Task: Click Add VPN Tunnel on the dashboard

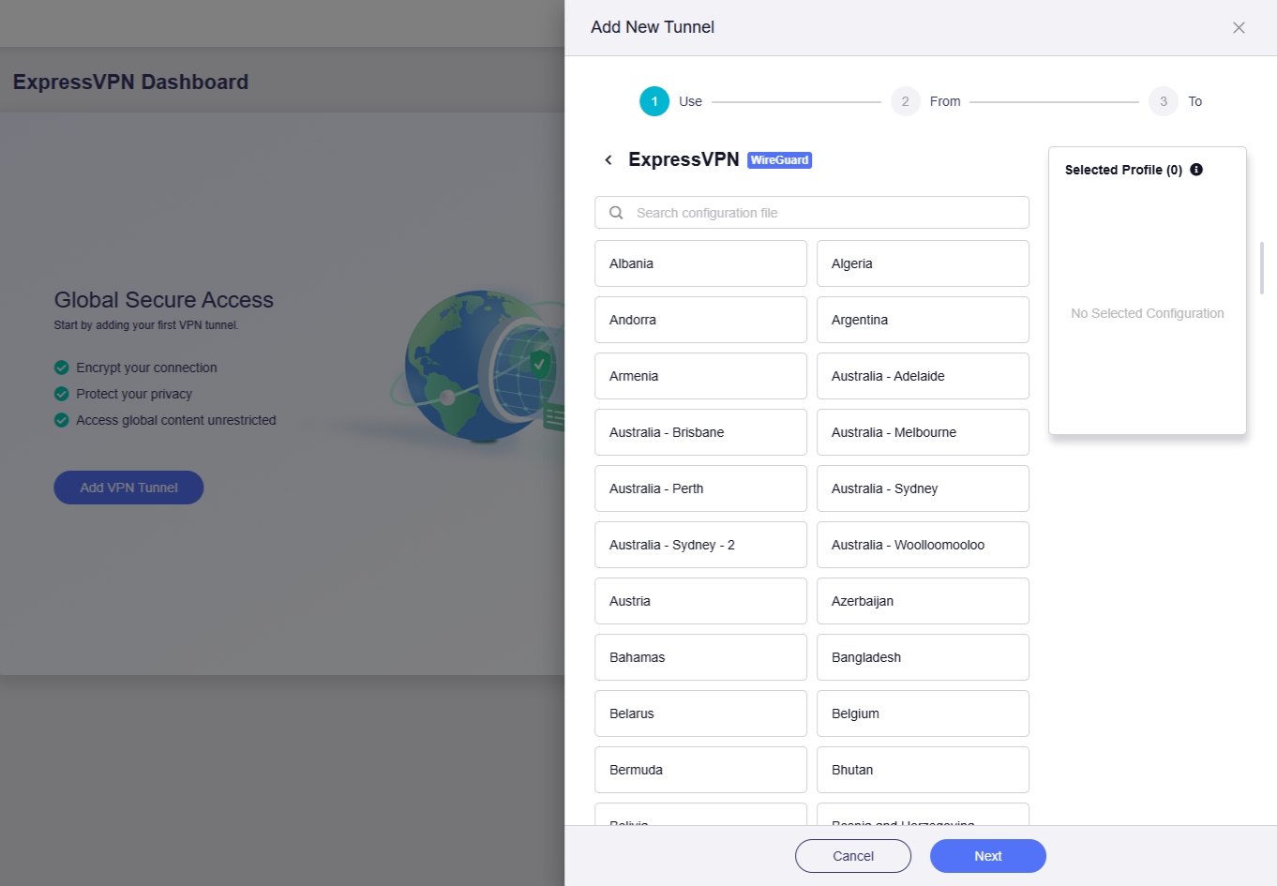Action: [128, 488]
